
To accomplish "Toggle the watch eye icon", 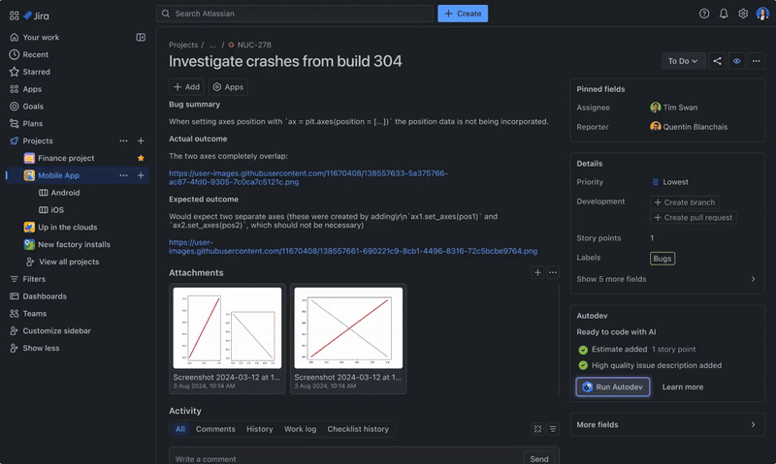I will (737, 61).
